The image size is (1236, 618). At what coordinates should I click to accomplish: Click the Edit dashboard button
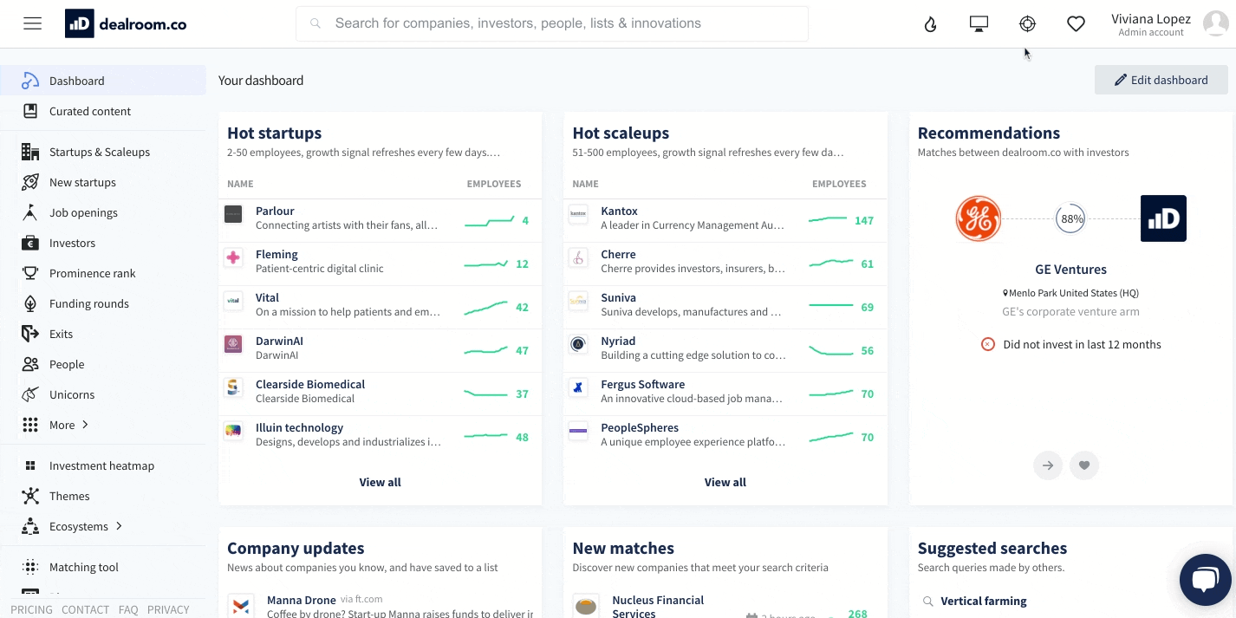(x=1161, y=80)
